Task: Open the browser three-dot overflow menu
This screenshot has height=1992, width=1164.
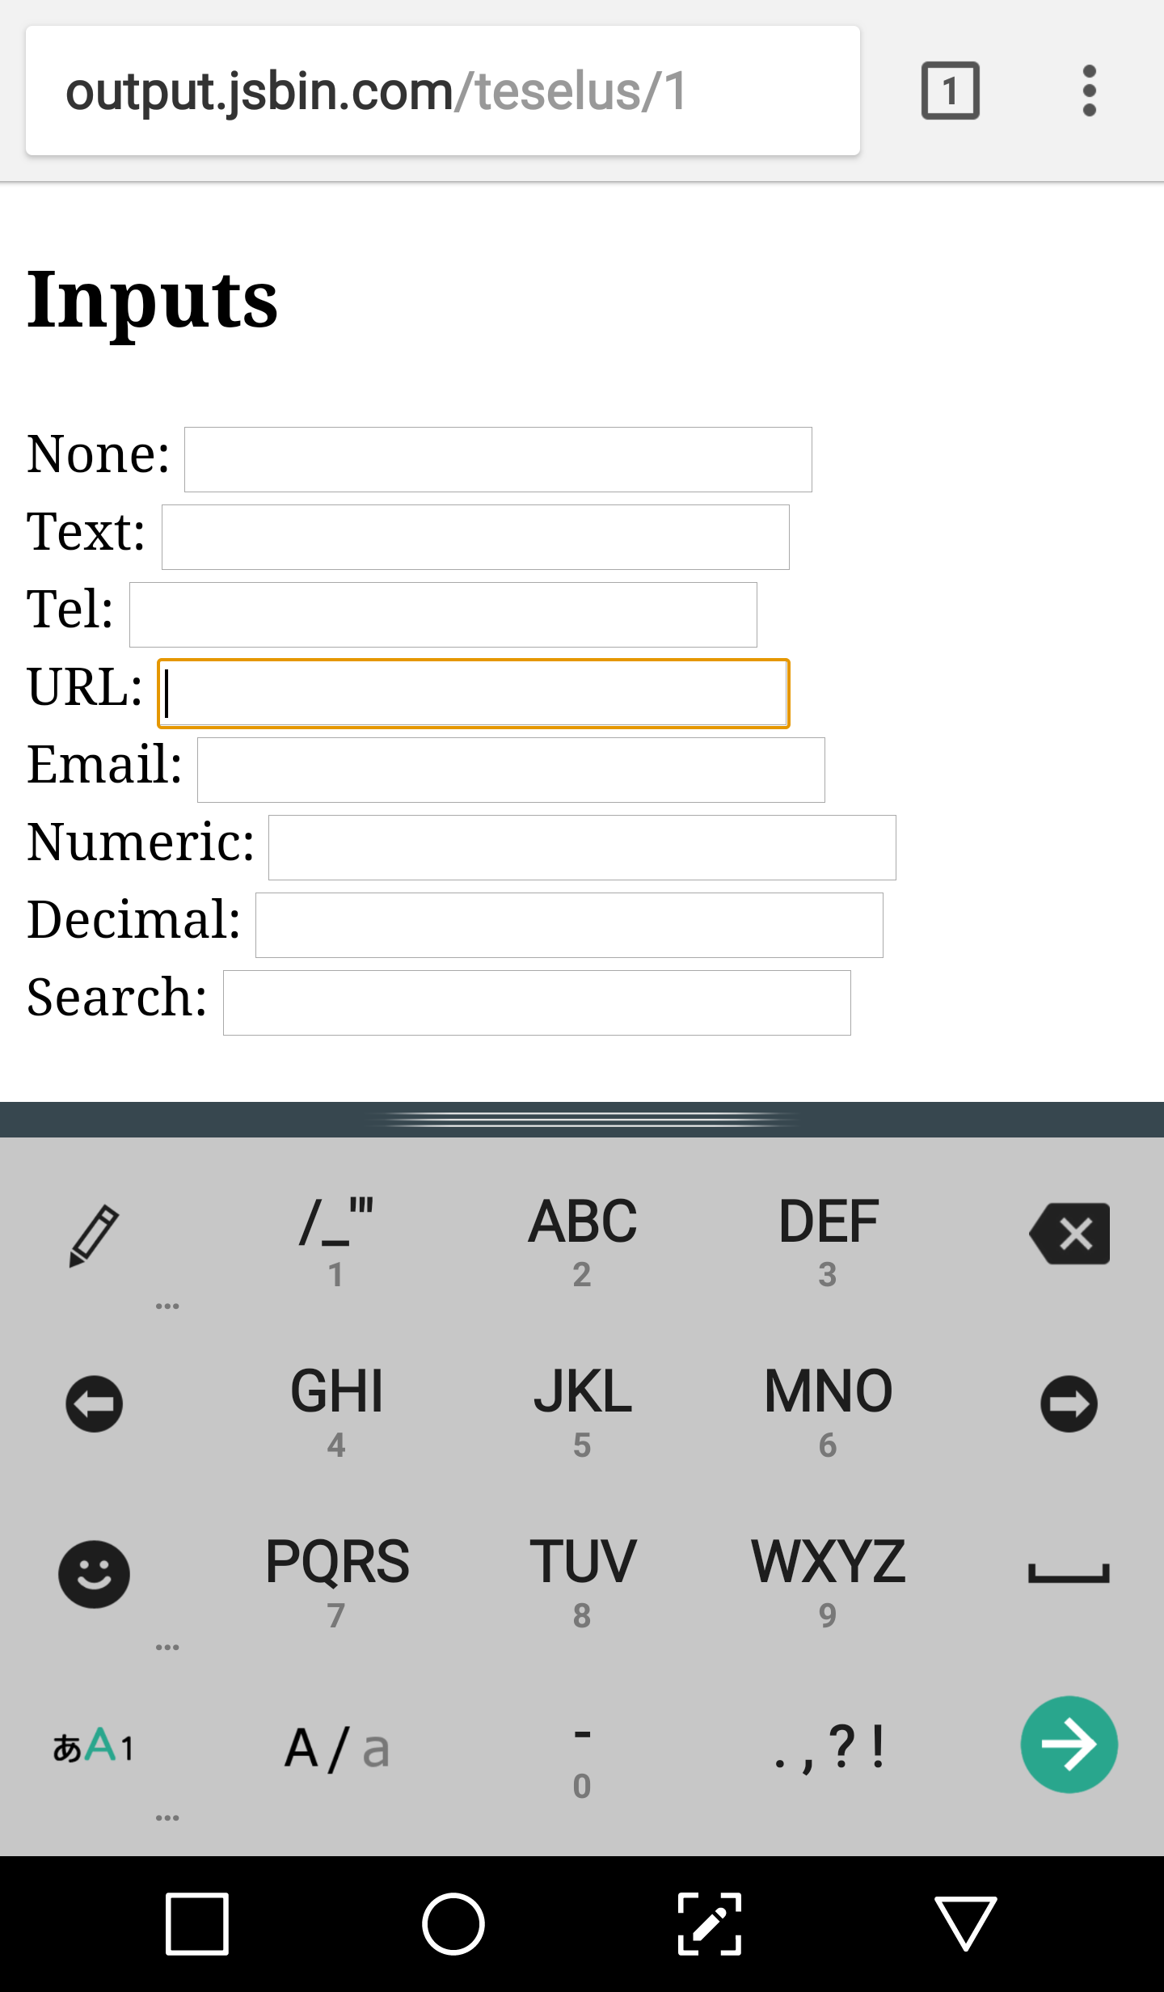Action: pyautogui.click(x=1089, y=91)
